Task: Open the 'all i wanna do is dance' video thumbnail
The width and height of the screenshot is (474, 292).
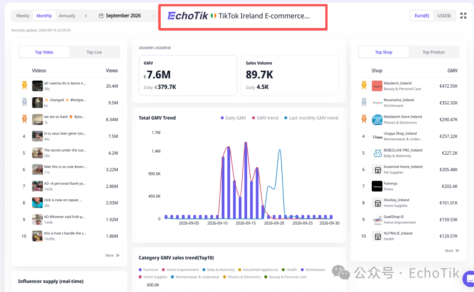Action: [37, 86]
